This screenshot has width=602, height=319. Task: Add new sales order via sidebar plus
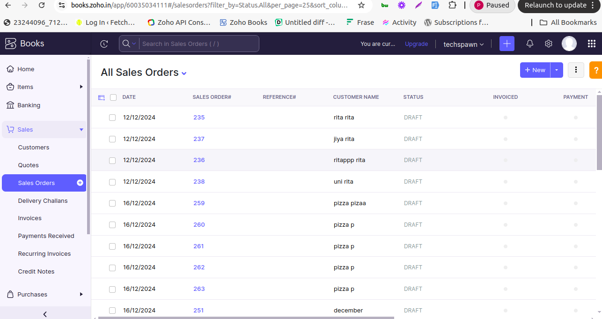tap(80, 183)
